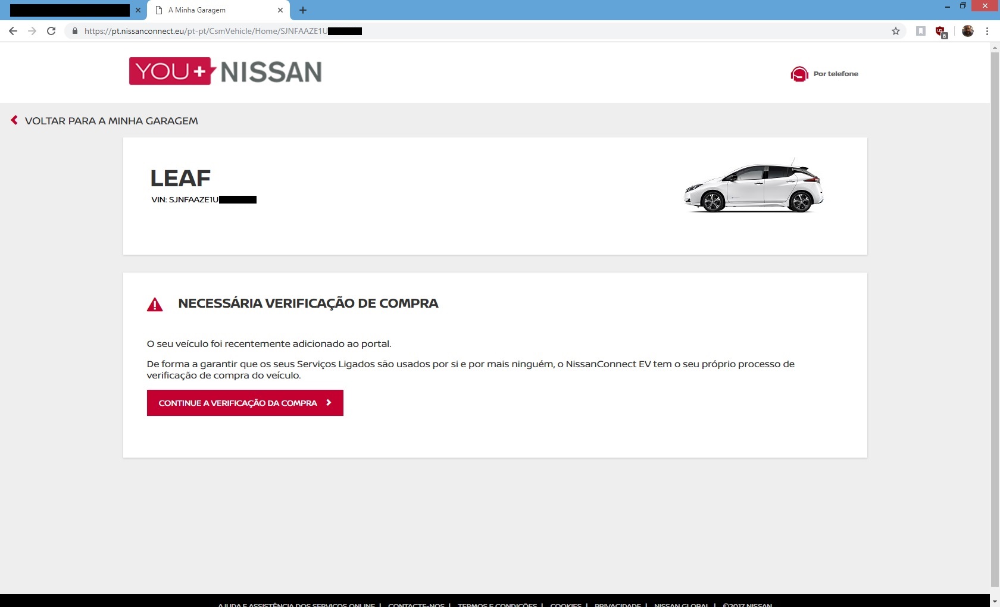1000x607 pixels.
Task: Select the LEAF vehicle title
Action: pos(180,178)
